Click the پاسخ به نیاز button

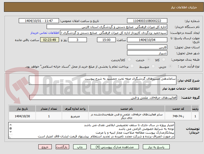click(156, 147)
